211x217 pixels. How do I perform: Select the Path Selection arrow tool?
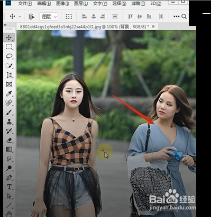[x=9, y=196]
